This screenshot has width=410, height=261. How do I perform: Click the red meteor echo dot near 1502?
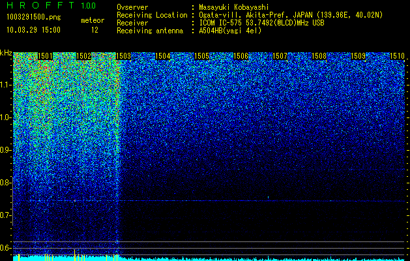(74, 201)
